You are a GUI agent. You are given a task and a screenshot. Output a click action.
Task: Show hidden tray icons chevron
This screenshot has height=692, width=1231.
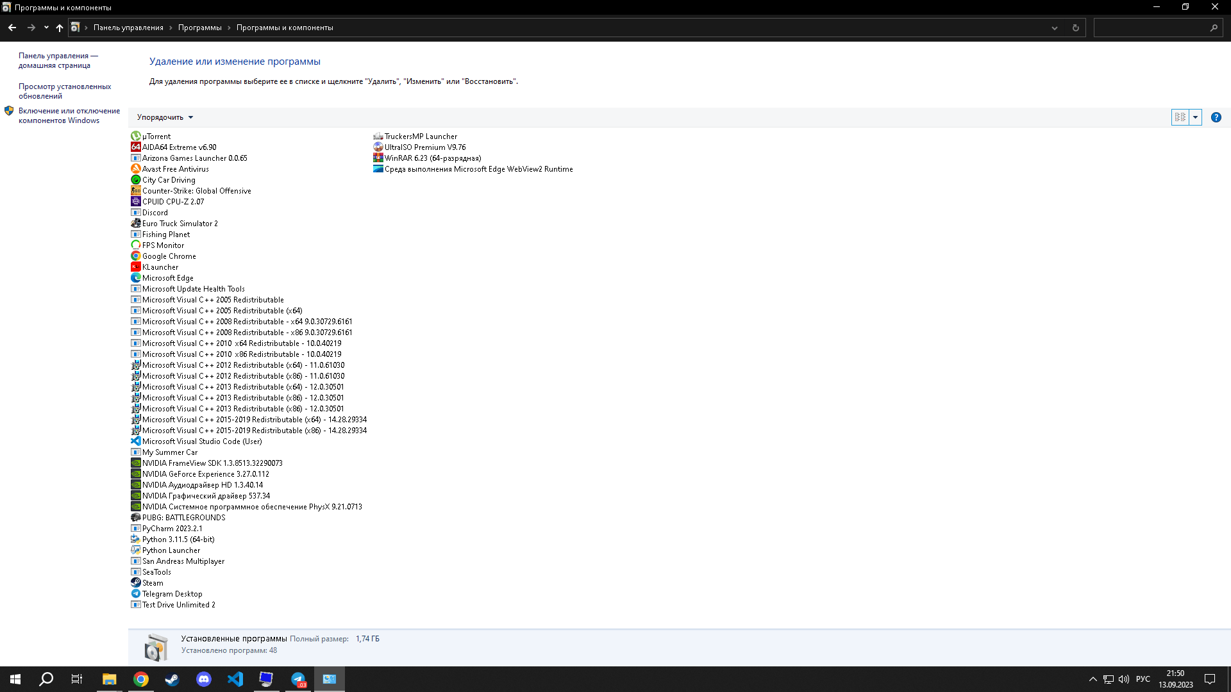pyautogui.click(x=1093, y=679)
